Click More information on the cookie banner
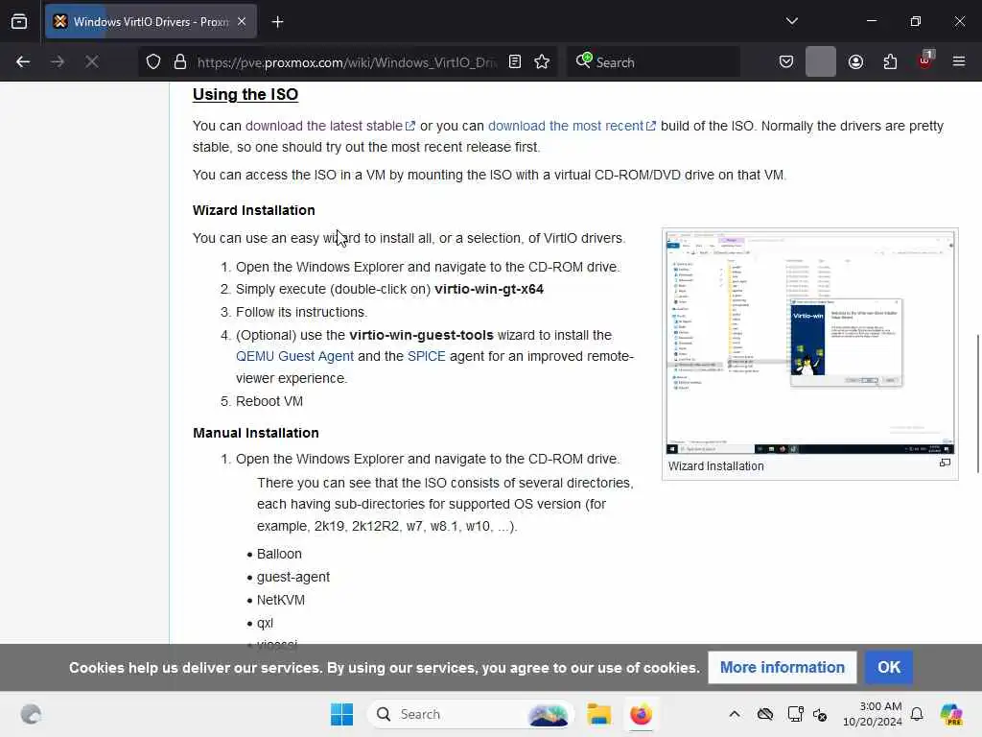Image resolution: width=982 pixels, height=737 pixels. 783,668
